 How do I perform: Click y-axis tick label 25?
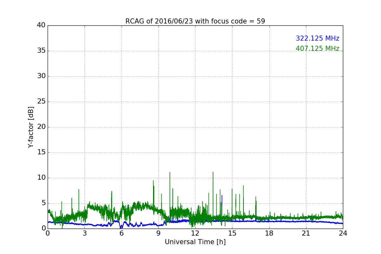click(x=41, y=102)
